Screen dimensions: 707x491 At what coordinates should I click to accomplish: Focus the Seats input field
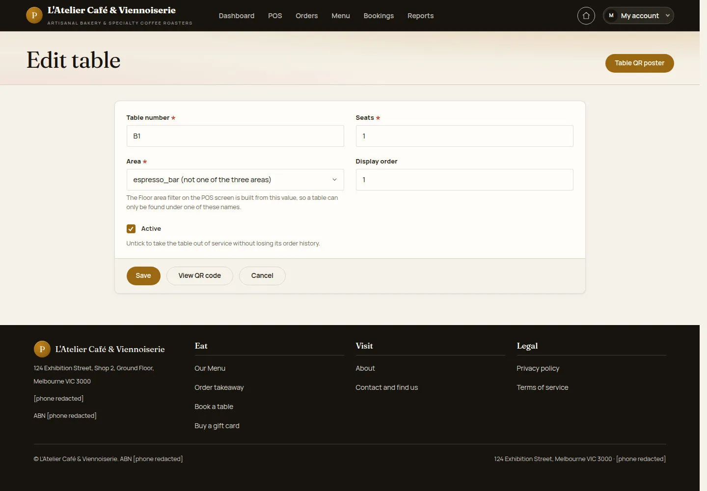(464, 136)
